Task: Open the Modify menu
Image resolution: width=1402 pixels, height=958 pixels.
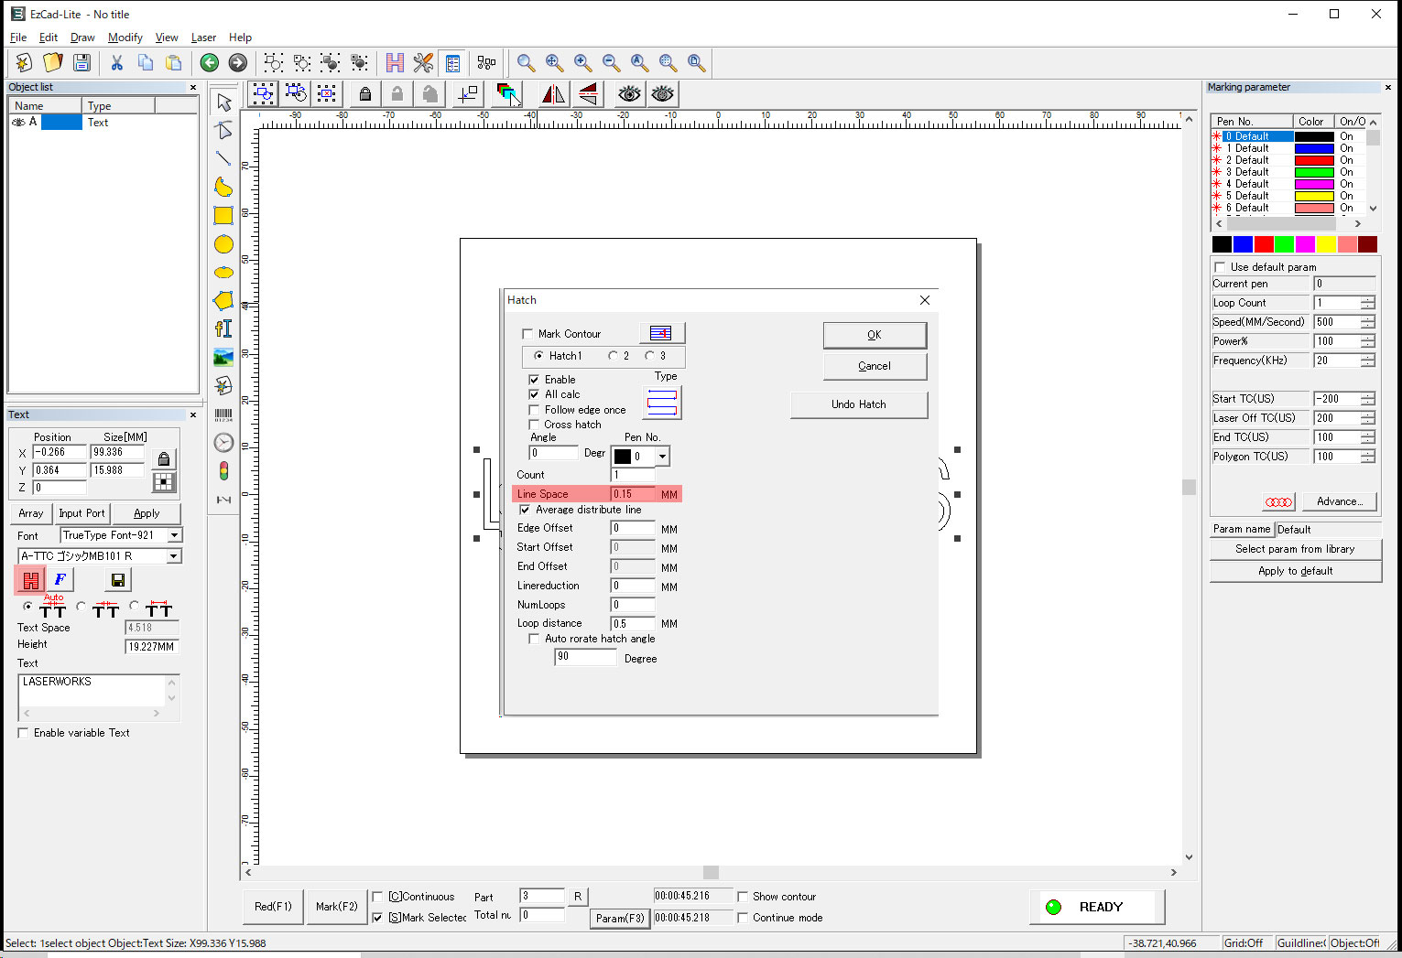Action: pyautogui.click(x=125, y=38)
